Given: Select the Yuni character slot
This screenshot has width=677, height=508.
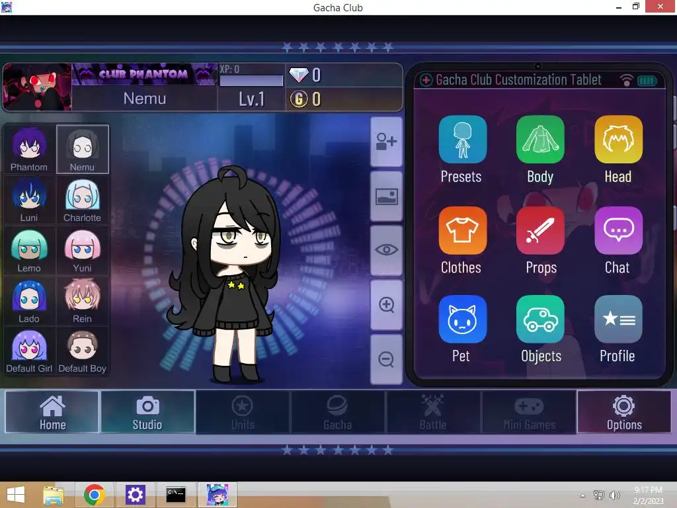Looking at the screenshot, I should (83, 251).
